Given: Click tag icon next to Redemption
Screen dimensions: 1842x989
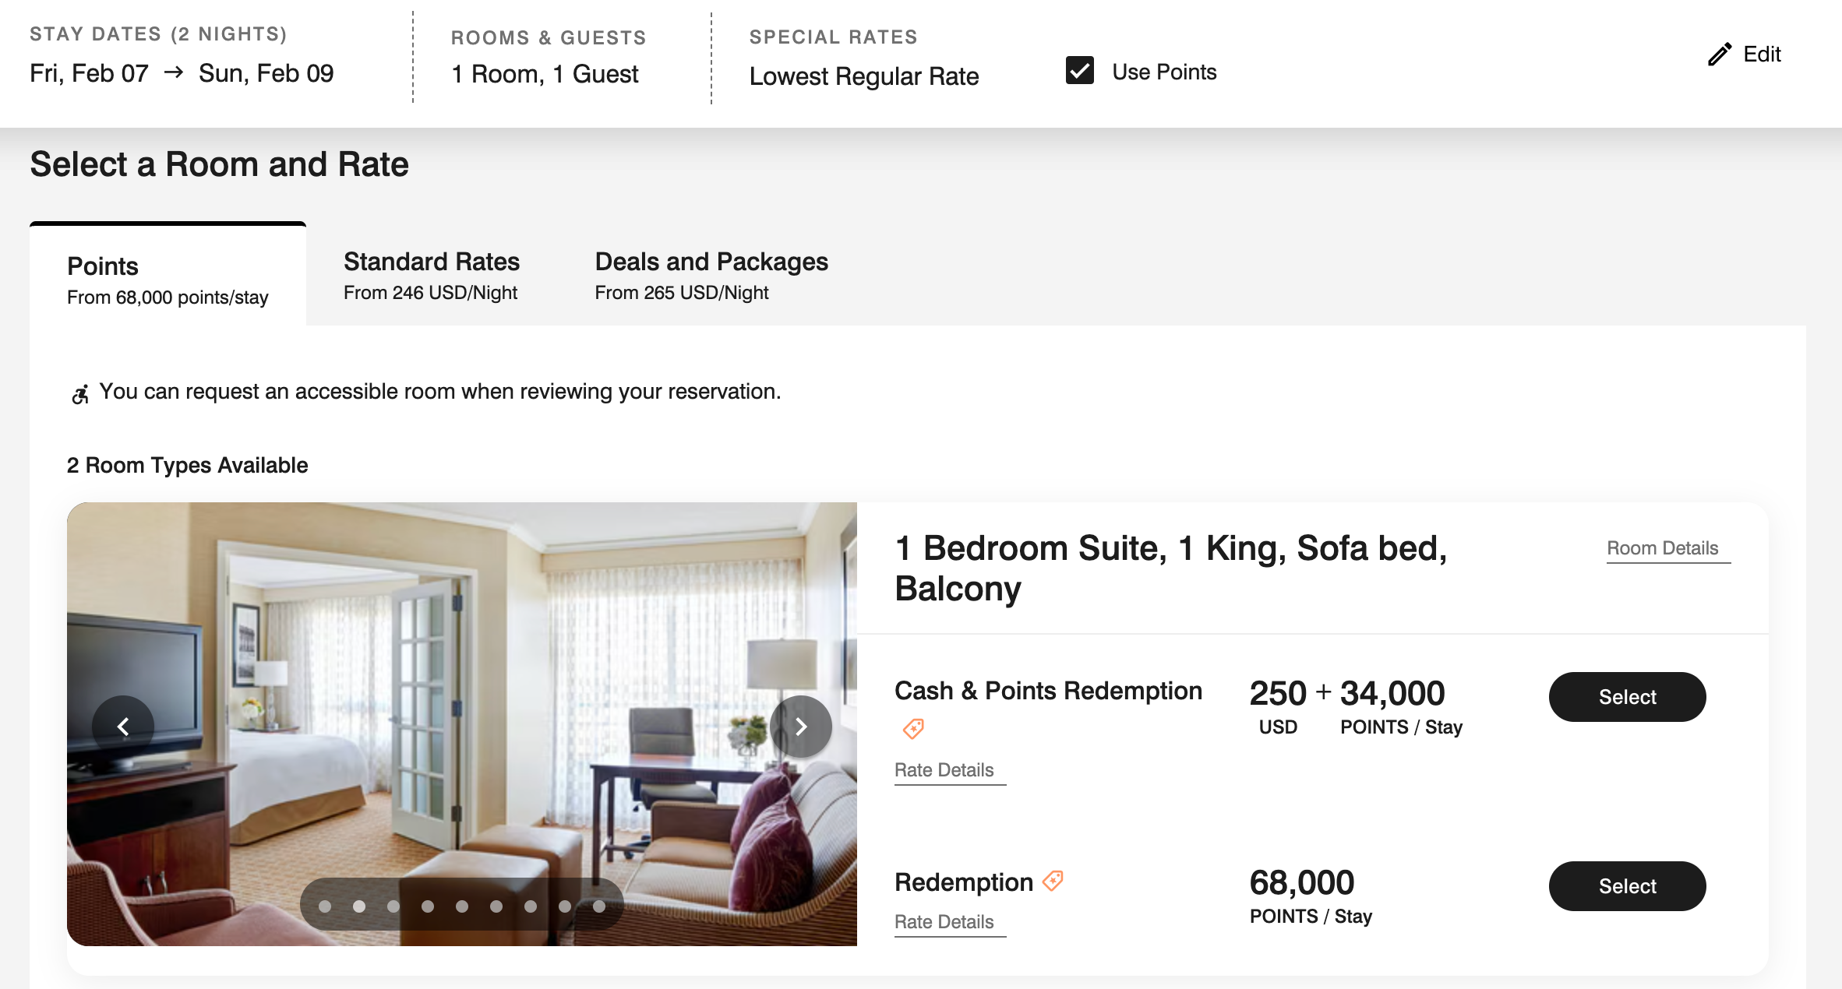Looking at the screenshot, I should 1053,881.
